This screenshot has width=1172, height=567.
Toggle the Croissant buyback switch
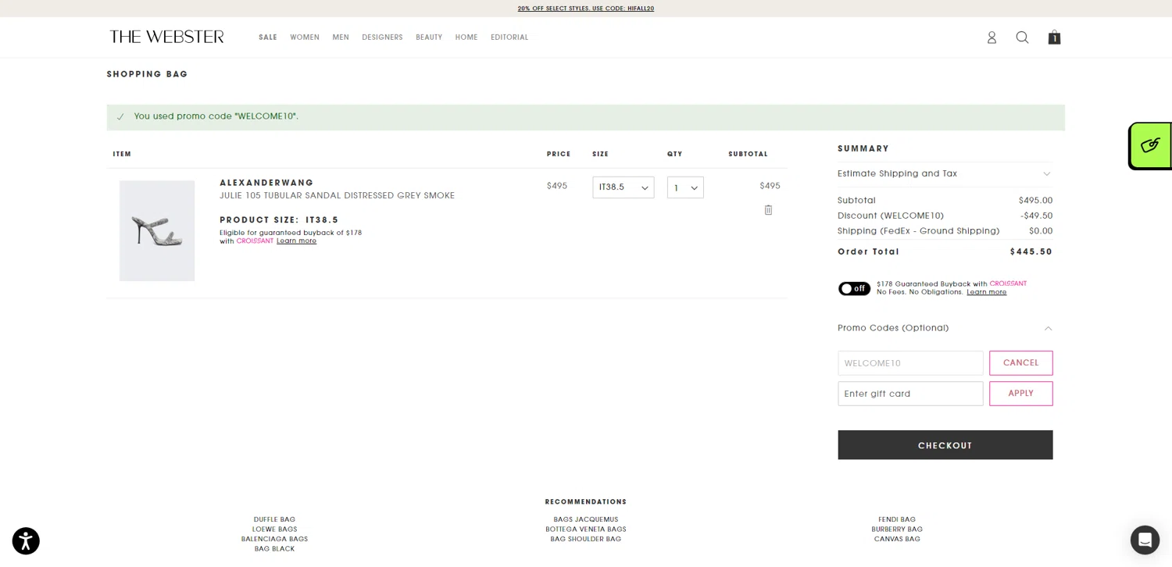click(x=854, y=288)
